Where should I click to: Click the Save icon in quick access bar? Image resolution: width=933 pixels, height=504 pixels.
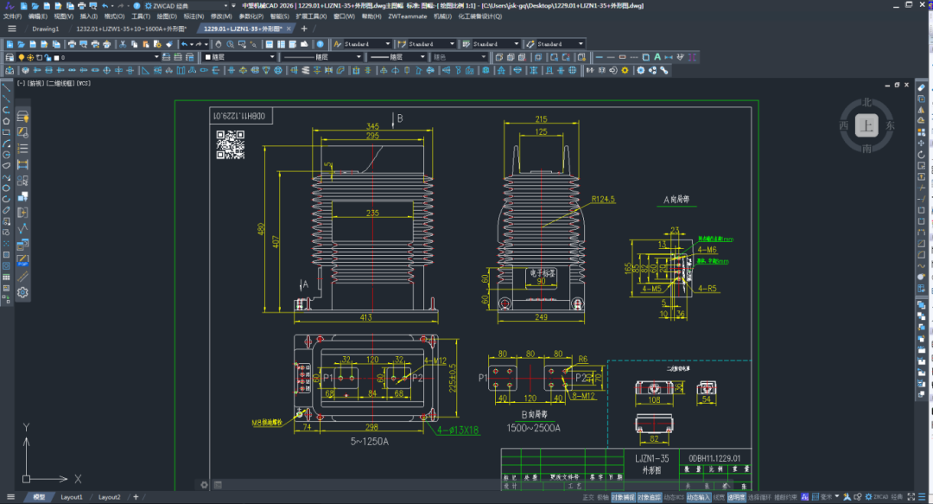point(46,5)
